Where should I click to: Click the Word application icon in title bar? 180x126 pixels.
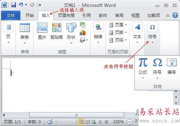[x=4, y=5]
